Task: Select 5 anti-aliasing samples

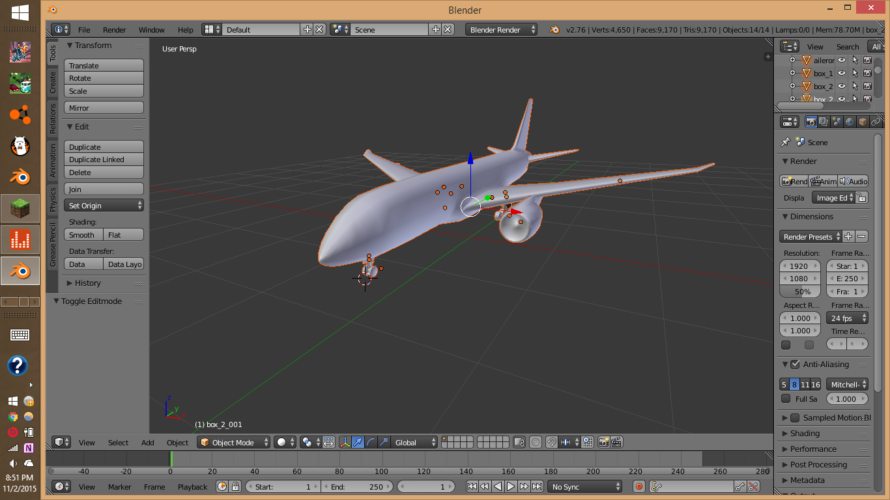Action: [x=784, y=384]
